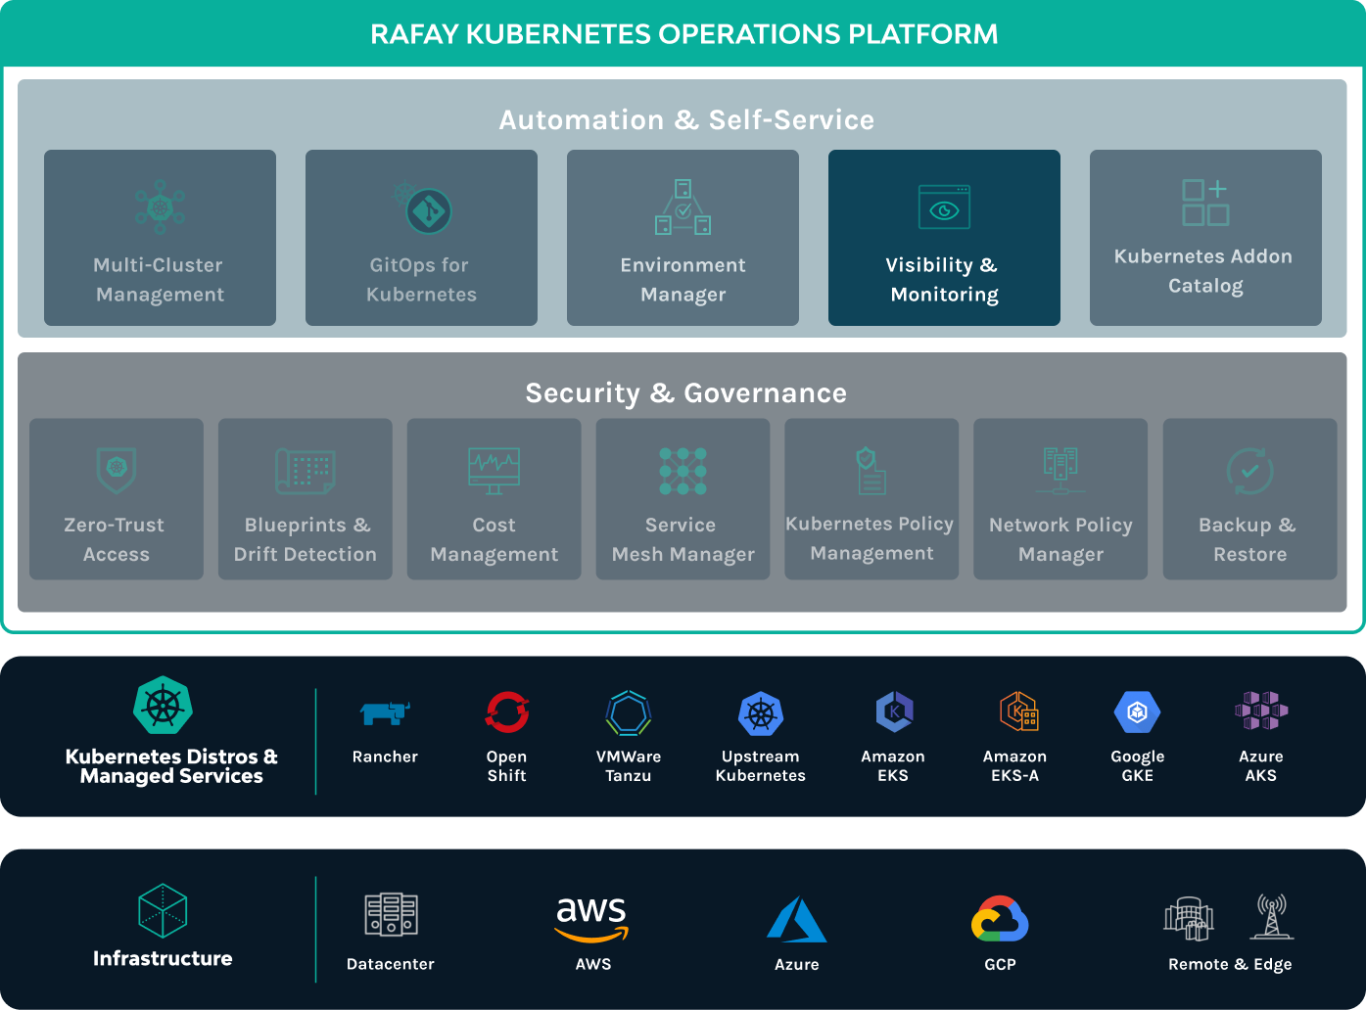
Task: Select the Kubernetes Policy Management label
Action: tap(871, 538)
